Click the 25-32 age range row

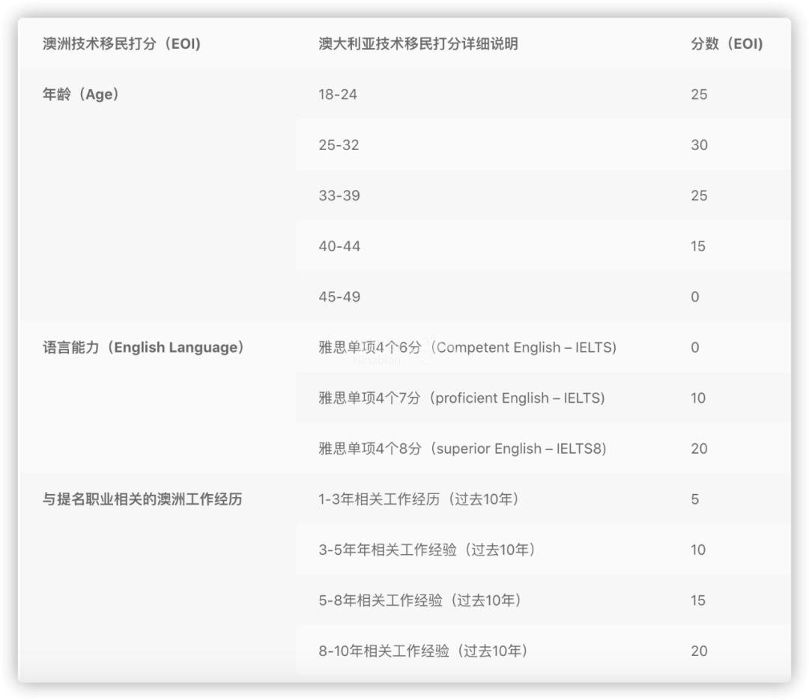339,145
